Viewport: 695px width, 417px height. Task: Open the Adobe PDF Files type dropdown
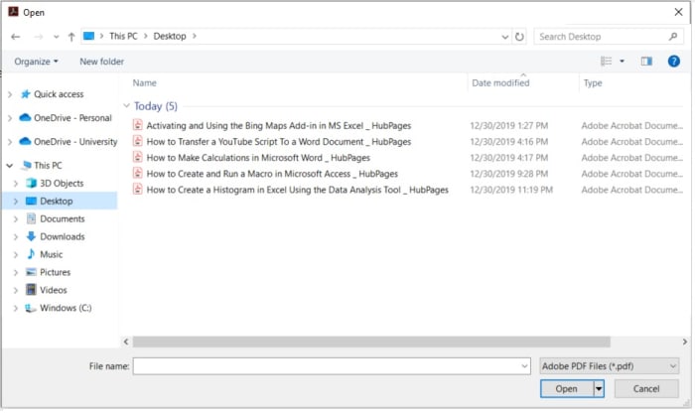(x=610, y=366)
